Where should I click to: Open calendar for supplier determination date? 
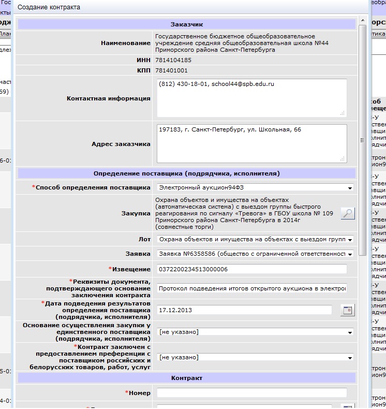pos(348,310)
